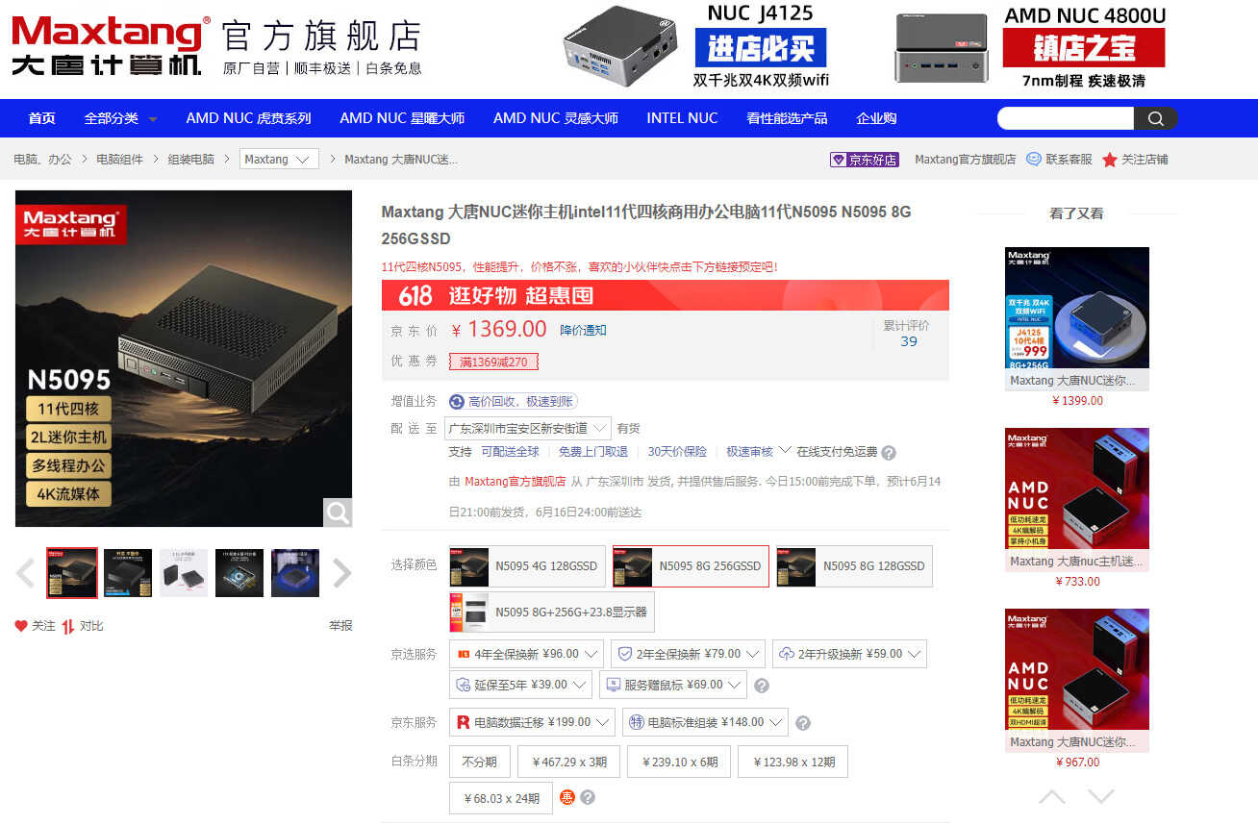Viewport: 1258px width, 825px height.
Task: Click the help icon next to 在线支付免运费
Action: coord(889,453)
